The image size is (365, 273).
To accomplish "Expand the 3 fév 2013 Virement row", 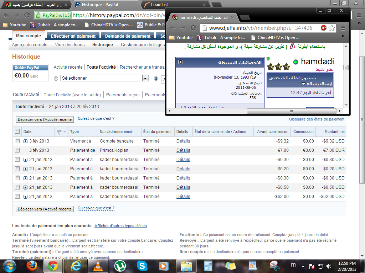I will (25, 141).
